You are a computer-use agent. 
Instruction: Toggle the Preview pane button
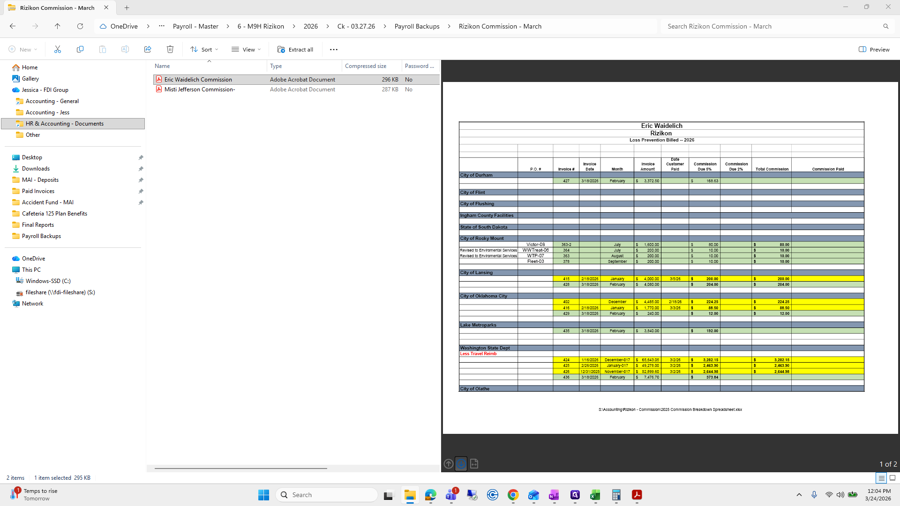(874, 49)
